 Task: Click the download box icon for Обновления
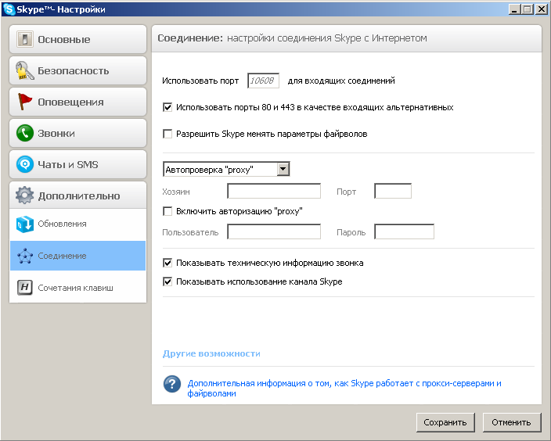[25, 224]
